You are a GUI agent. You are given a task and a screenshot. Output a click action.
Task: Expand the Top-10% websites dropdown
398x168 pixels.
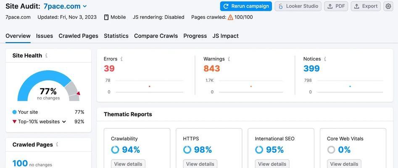(64, 122)
